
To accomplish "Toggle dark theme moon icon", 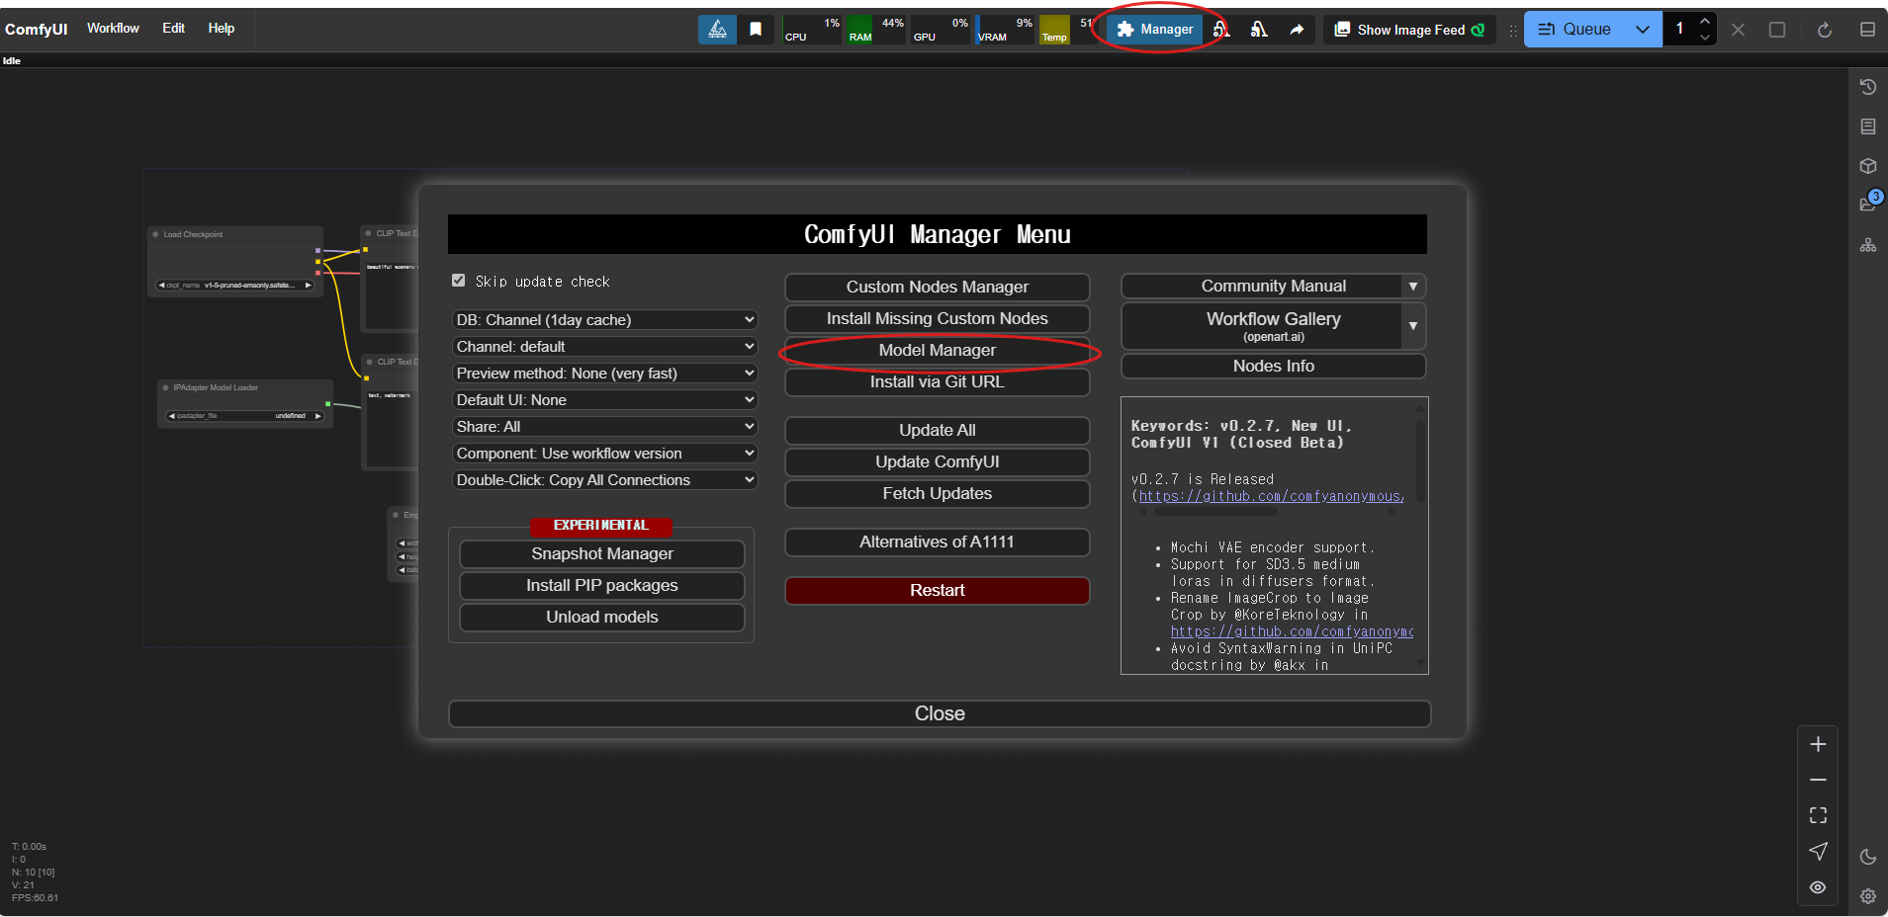I will pos(1868,857).
